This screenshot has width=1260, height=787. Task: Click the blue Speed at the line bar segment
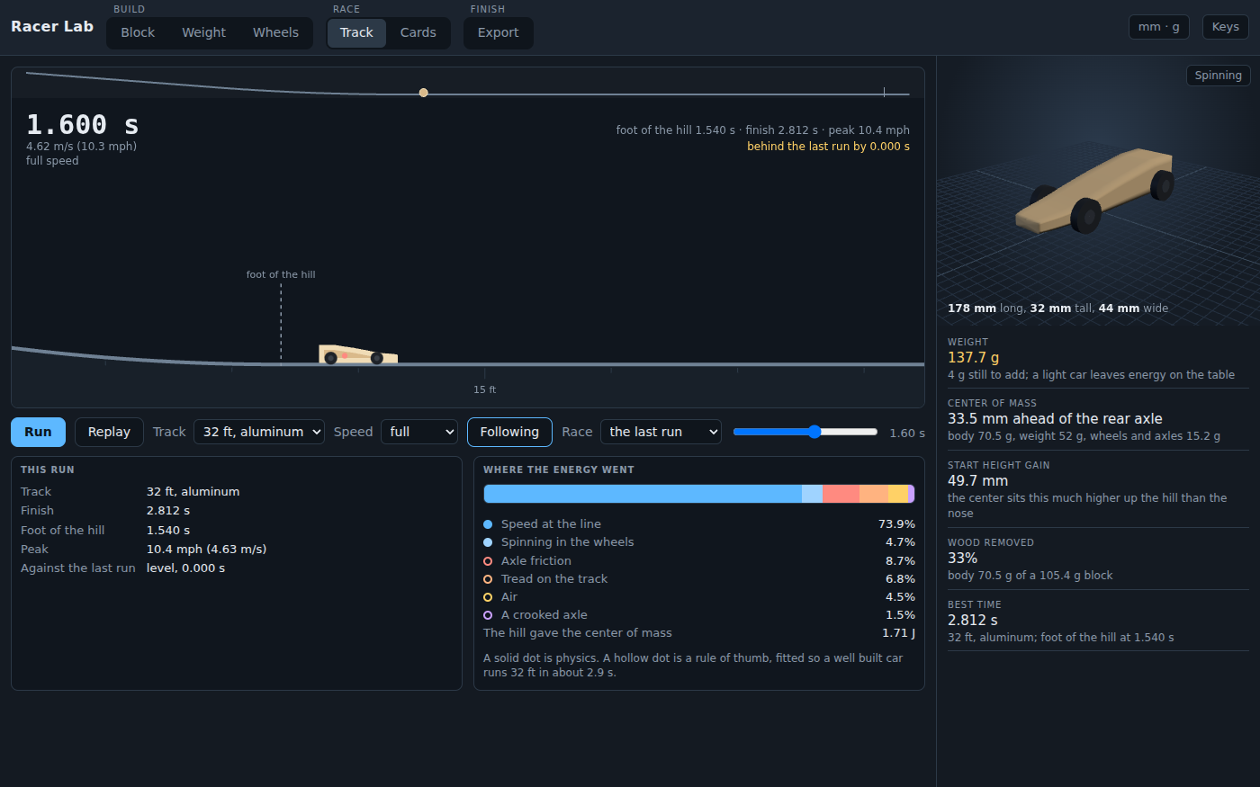click(643, 494)
